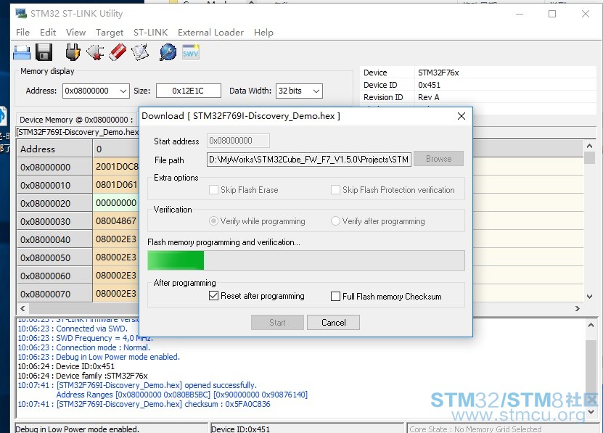
Task: Click status bar 'Device ID:0x451'
Action: (x=241, y=429)
